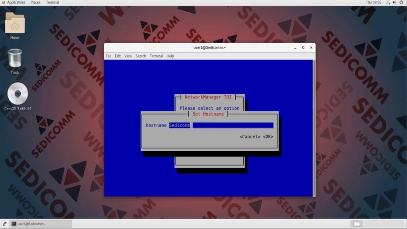Viewport: 407px width, 229px height.
Task: Click the volume icon in top bar
Action: click(394, 2)
